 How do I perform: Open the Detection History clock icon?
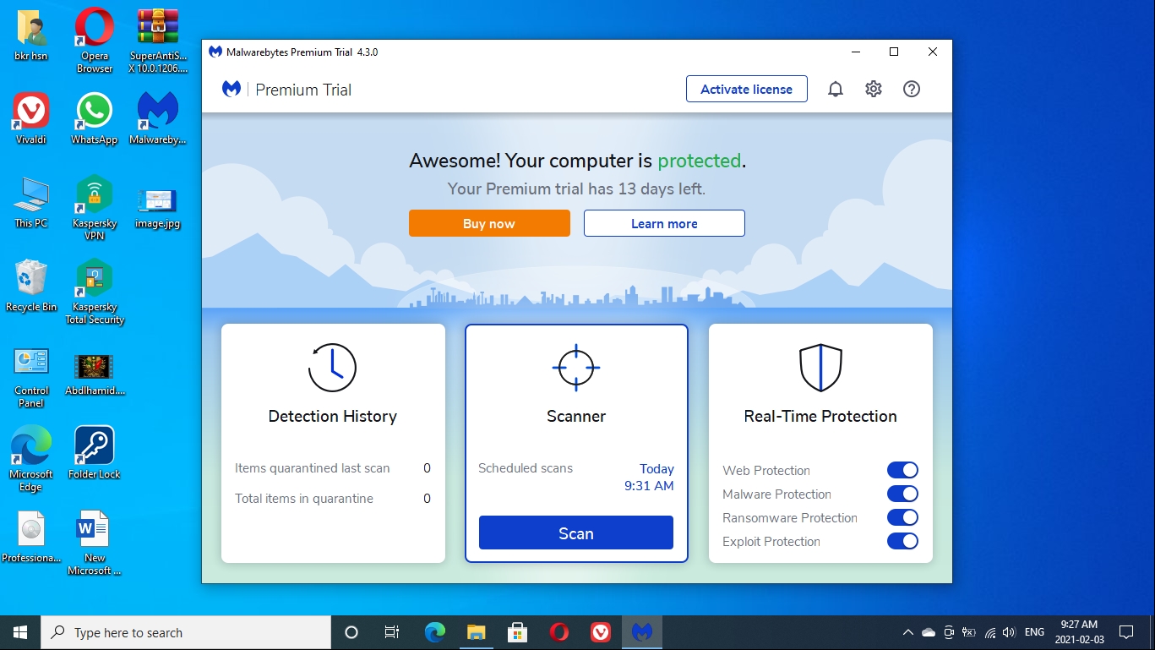click(332, 368)
